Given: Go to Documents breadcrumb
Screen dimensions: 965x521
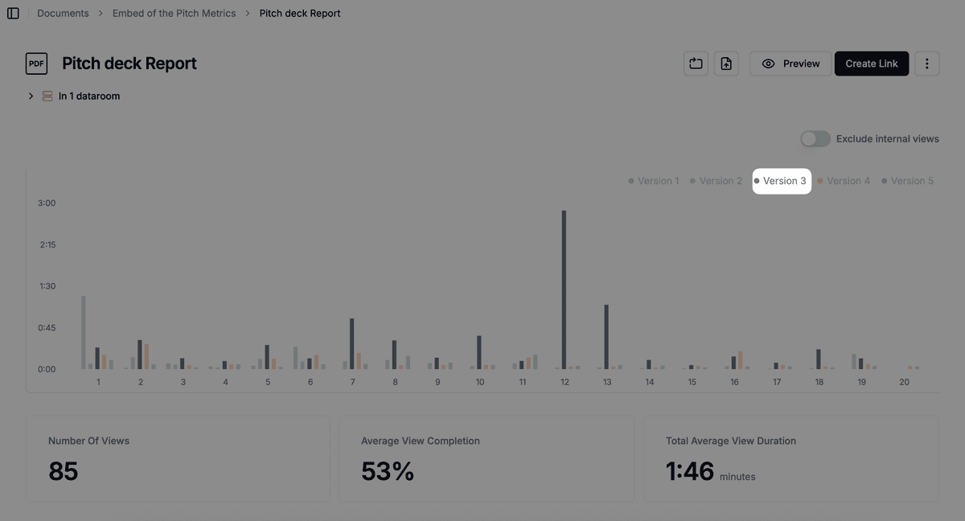Looking at the screenshot, I should point(63,14).
